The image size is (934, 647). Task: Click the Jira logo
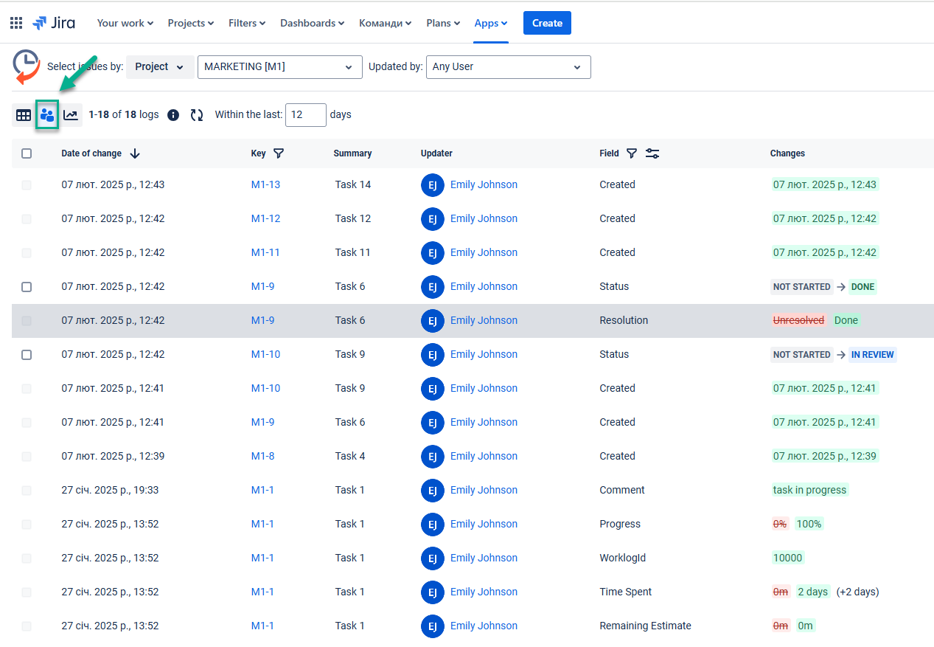point(54,23)
